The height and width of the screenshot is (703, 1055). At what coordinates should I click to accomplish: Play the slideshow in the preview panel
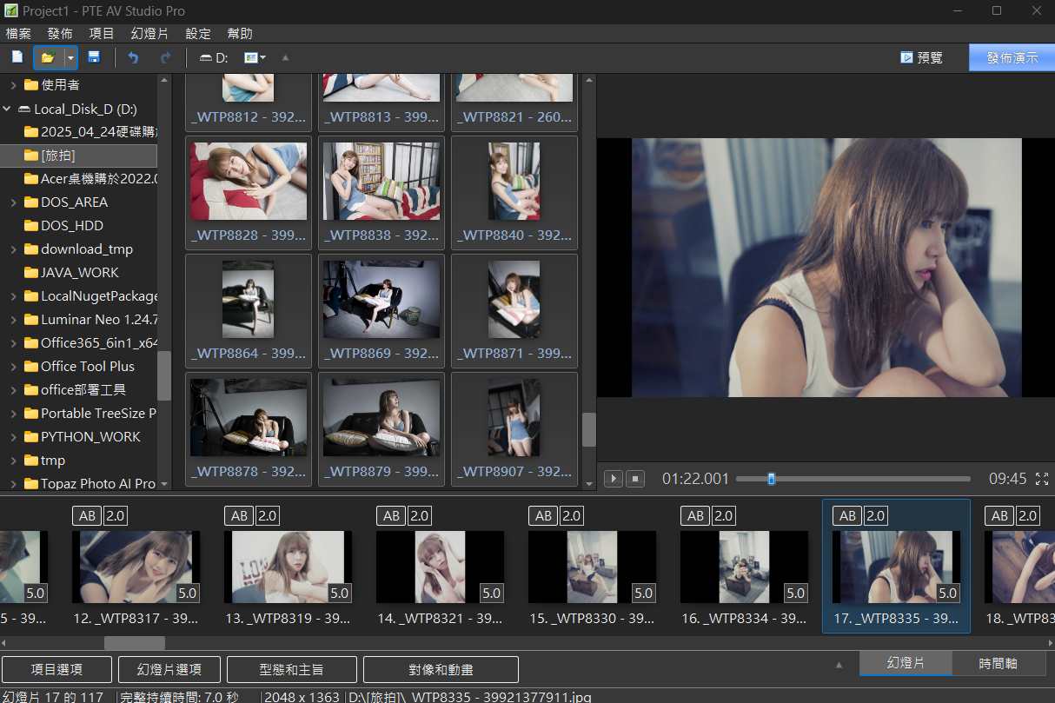[x=614, y=479]
